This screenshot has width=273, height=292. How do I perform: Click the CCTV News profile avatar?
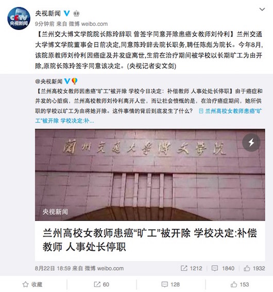pyautogui.click(x=19, y=18)
